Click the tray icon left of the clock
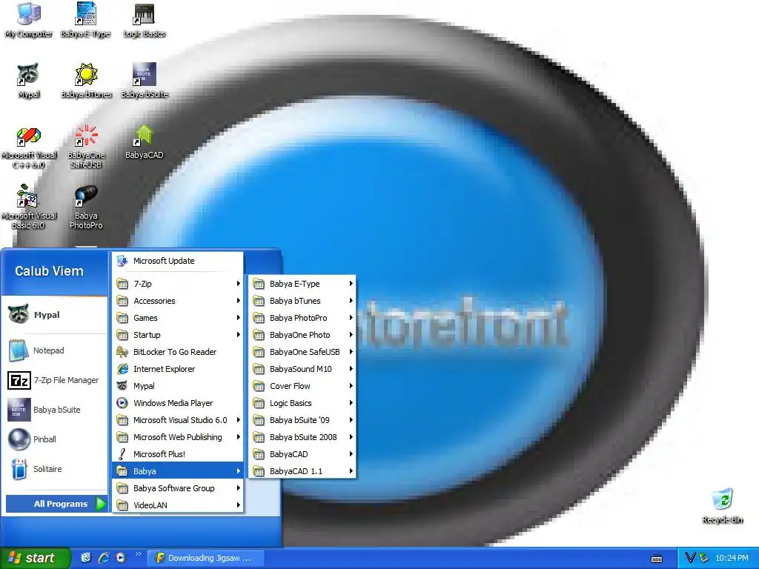759x569 pixels. click(x=704, y=558)
